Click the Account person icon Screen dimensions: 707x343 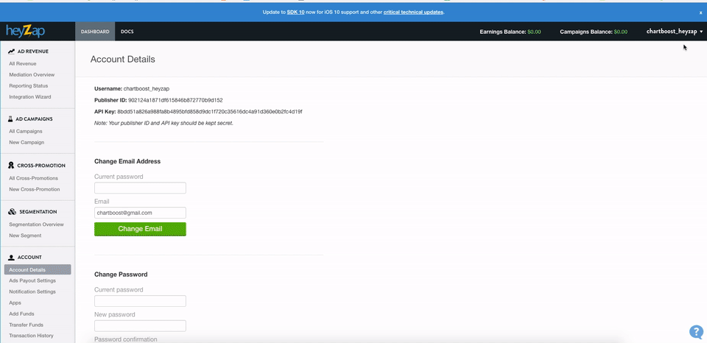tap(12, 258)
